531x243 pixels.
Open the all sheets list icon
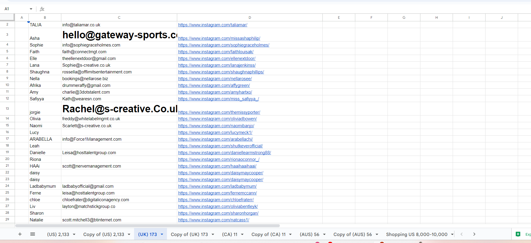tap(33, 234)
